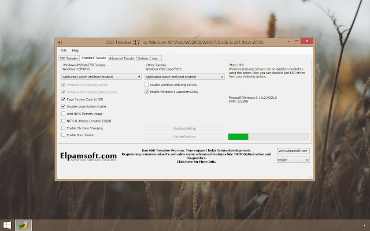The width and height of the screenshot is (370, 231).
Task: Toggle Windows XP System Restore Service checkbox
Action: pos(63,92)
